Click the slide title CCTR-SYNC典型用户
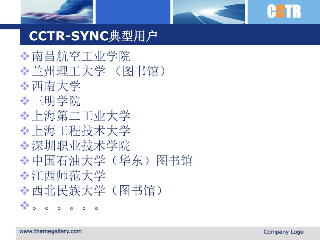This screenshot has height=240, width=320. [93, 36]
